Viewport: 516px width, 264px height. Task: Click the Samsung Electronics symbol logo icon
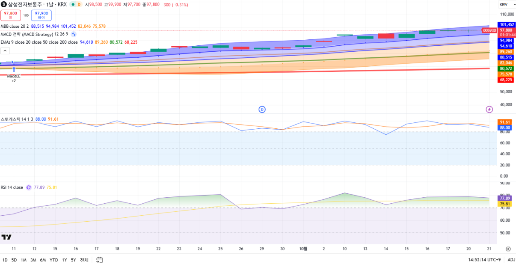4,4
